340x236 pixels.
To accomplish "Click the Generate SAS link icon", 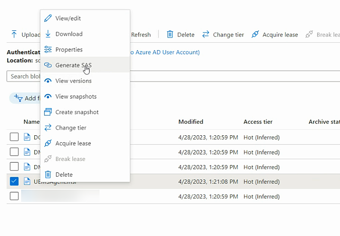I will [48, 65].
